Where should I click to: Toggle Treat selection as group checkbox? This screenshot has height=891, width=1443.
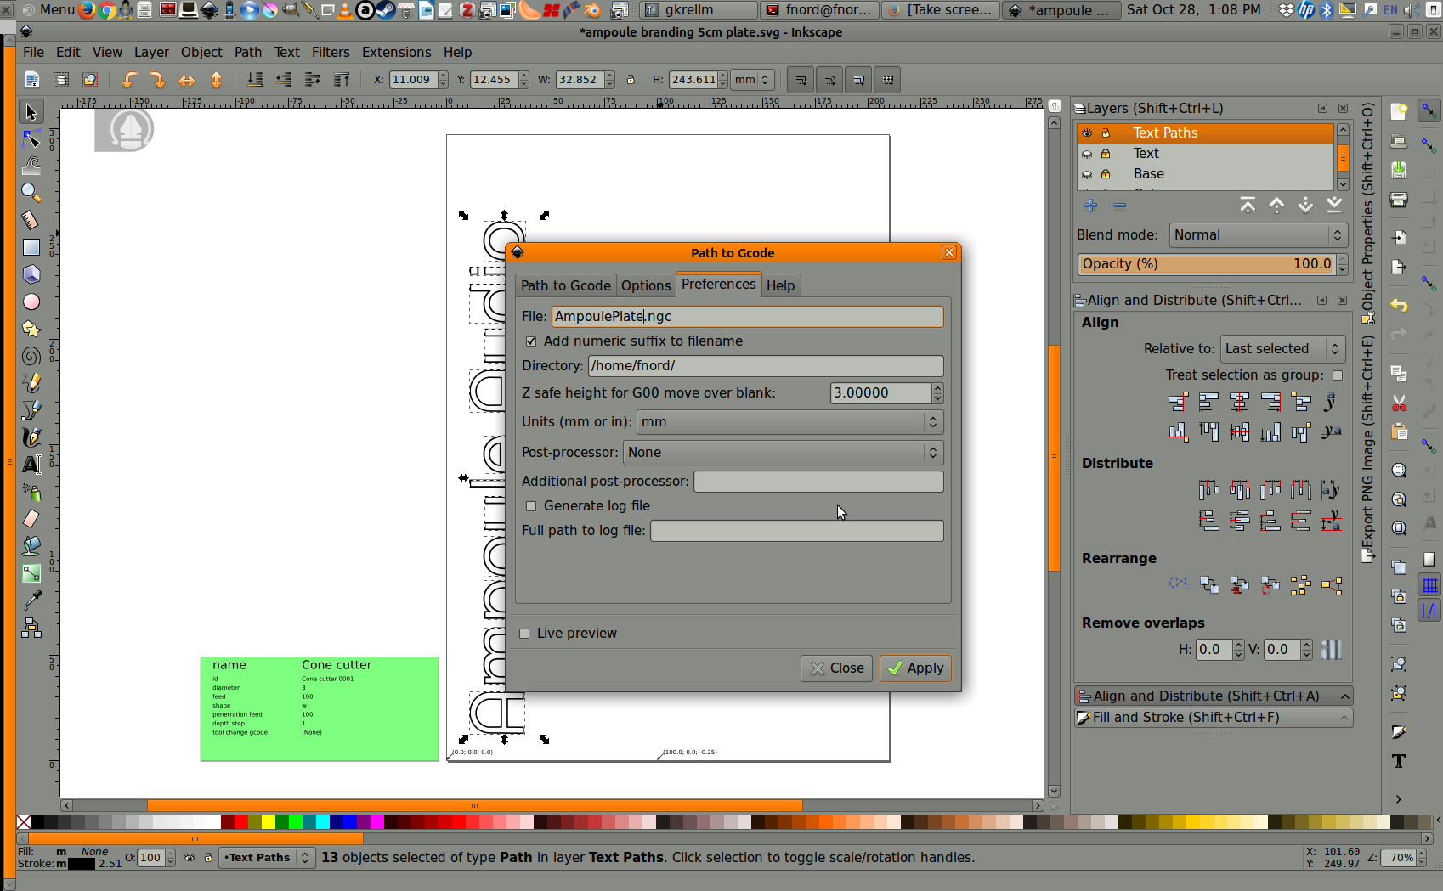[1338, 375]
